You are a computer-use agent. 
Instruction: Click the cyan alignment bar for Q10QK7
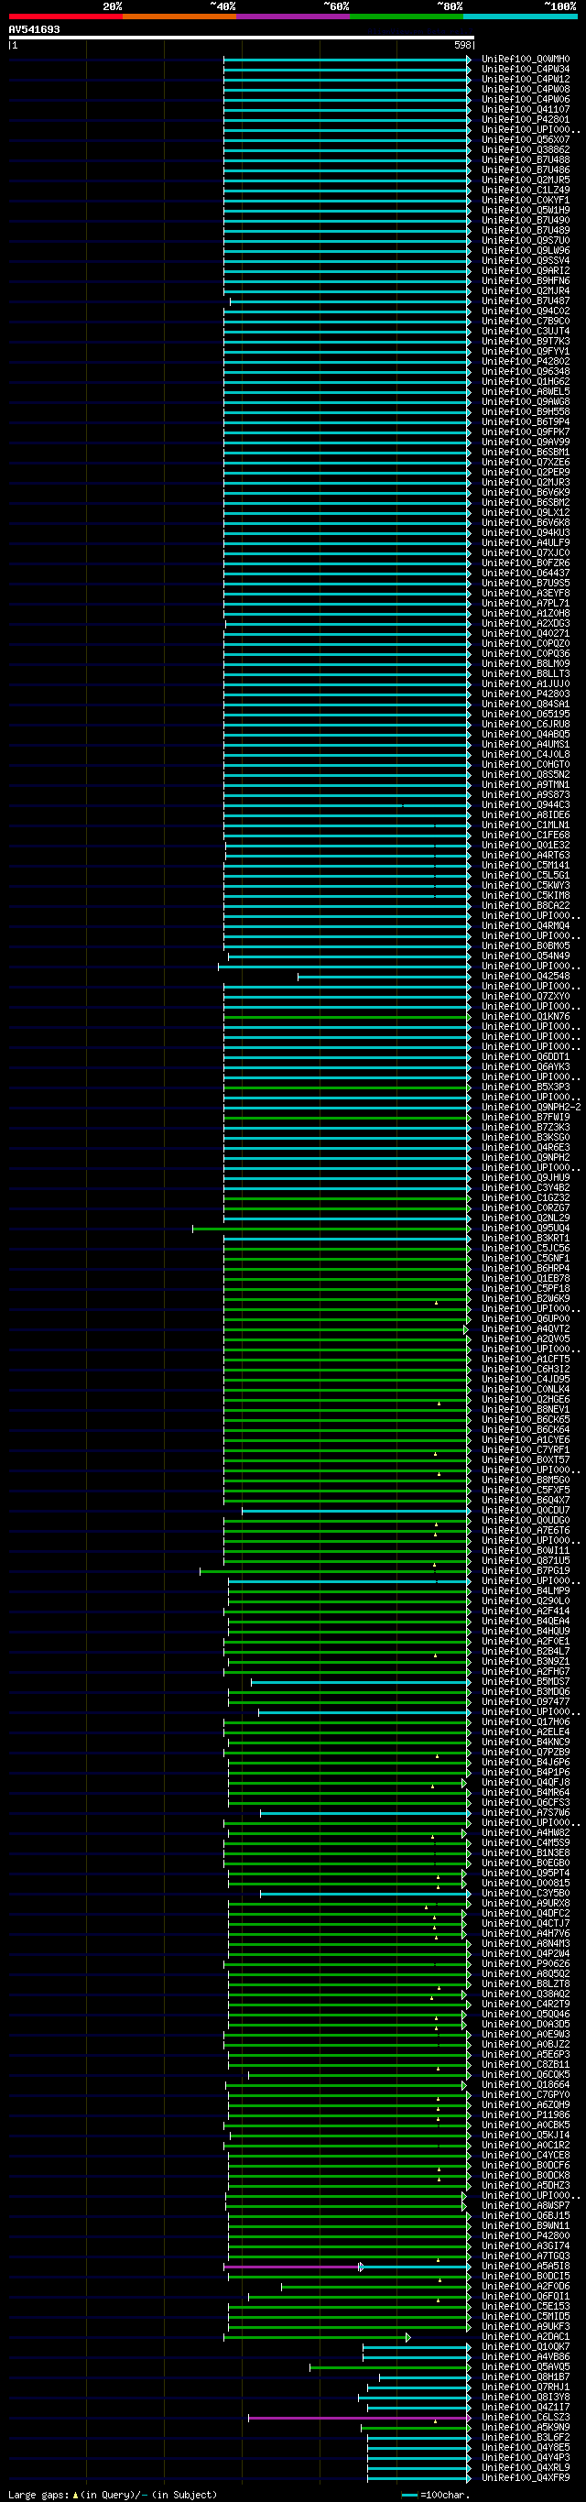pyautogui.click(x=417, y=2346)
